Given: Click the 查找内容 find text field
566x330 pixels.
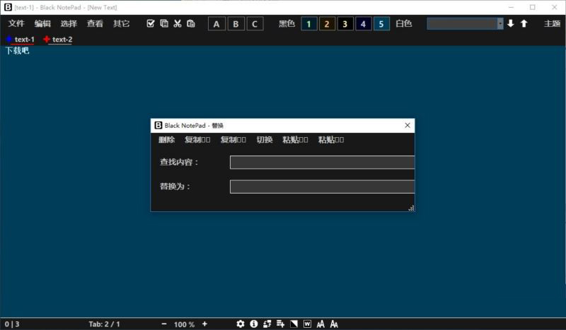Looking at the screenshot, I should point(322,163).
